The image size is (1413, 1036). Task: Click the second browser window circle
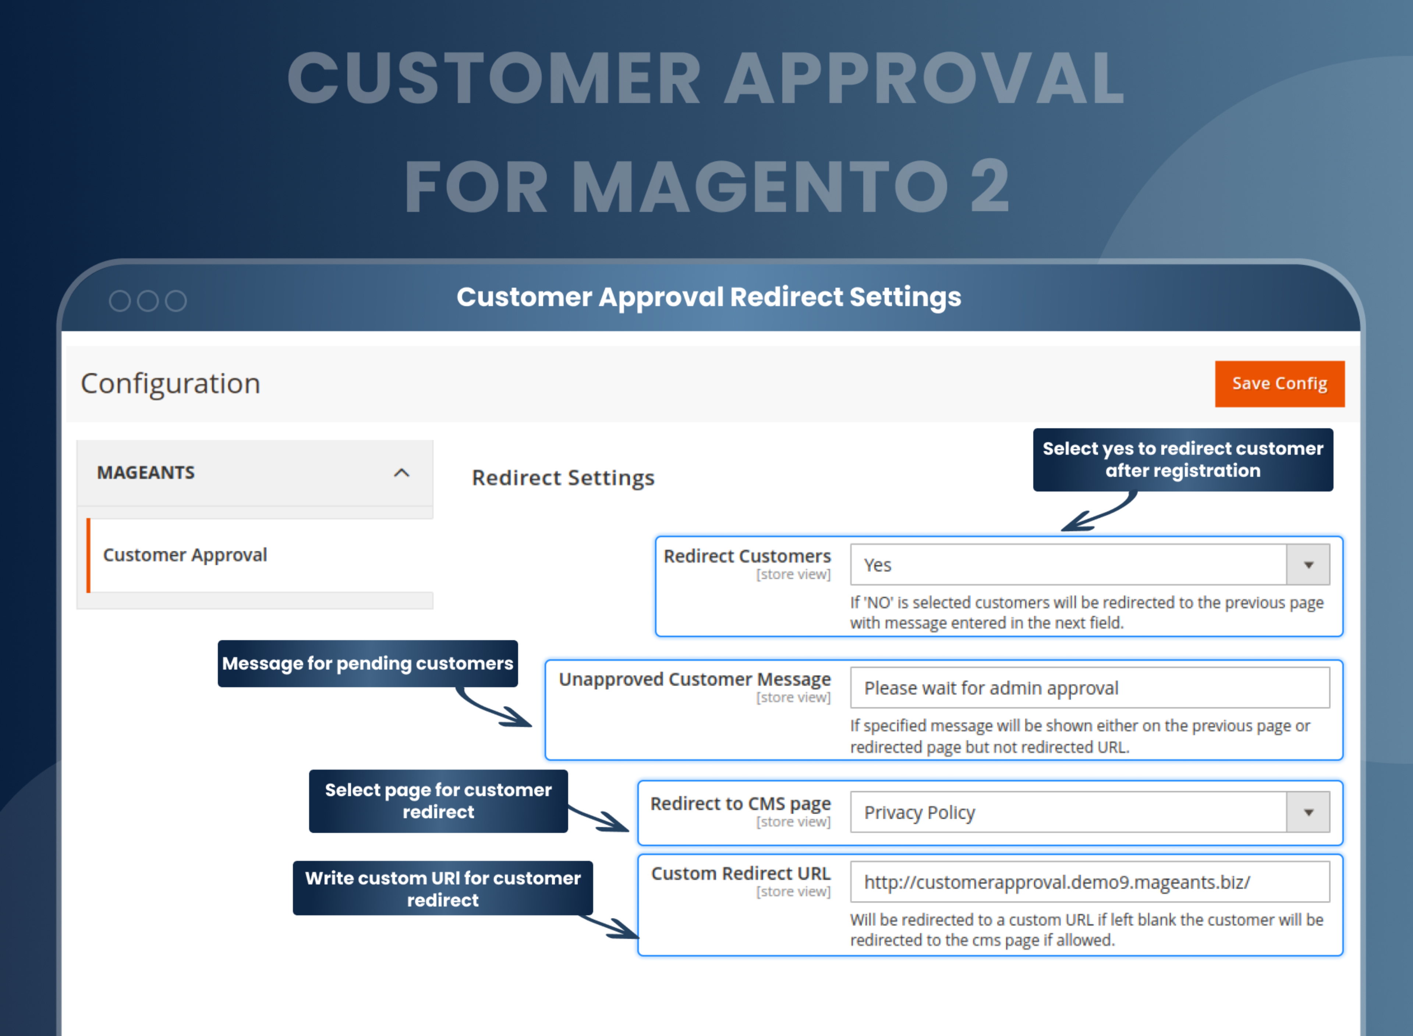coord(148,301)
